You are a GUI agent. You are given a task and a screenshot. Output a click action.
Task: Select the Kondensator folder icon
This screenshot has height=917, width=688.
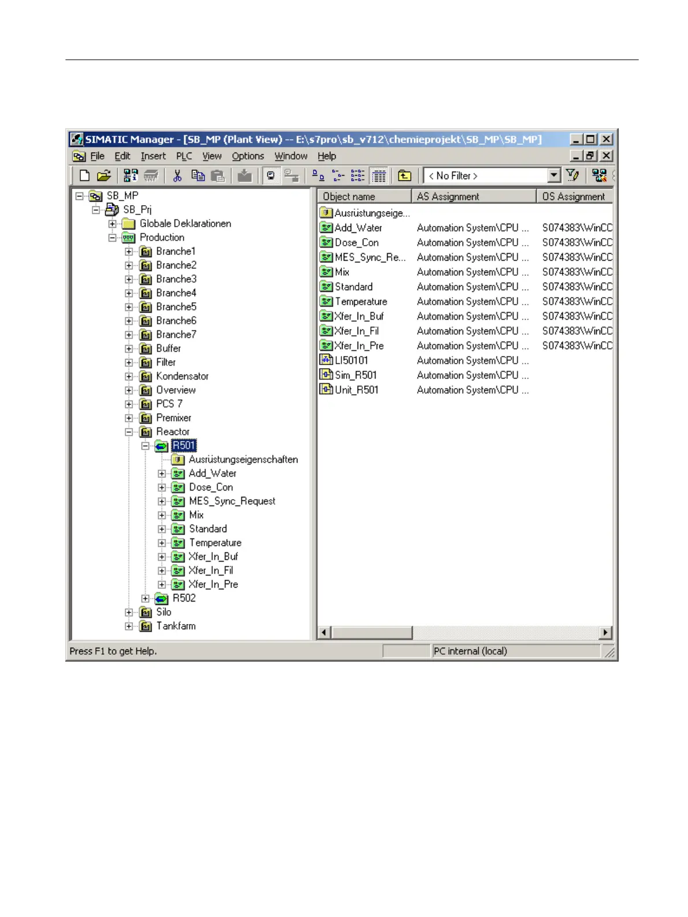[146, 376]
